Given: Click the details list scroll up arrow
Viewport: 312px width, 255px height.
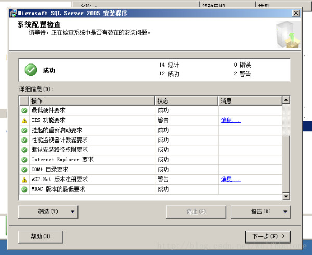Looking at the screenshot, I should (x=286, y=100).
